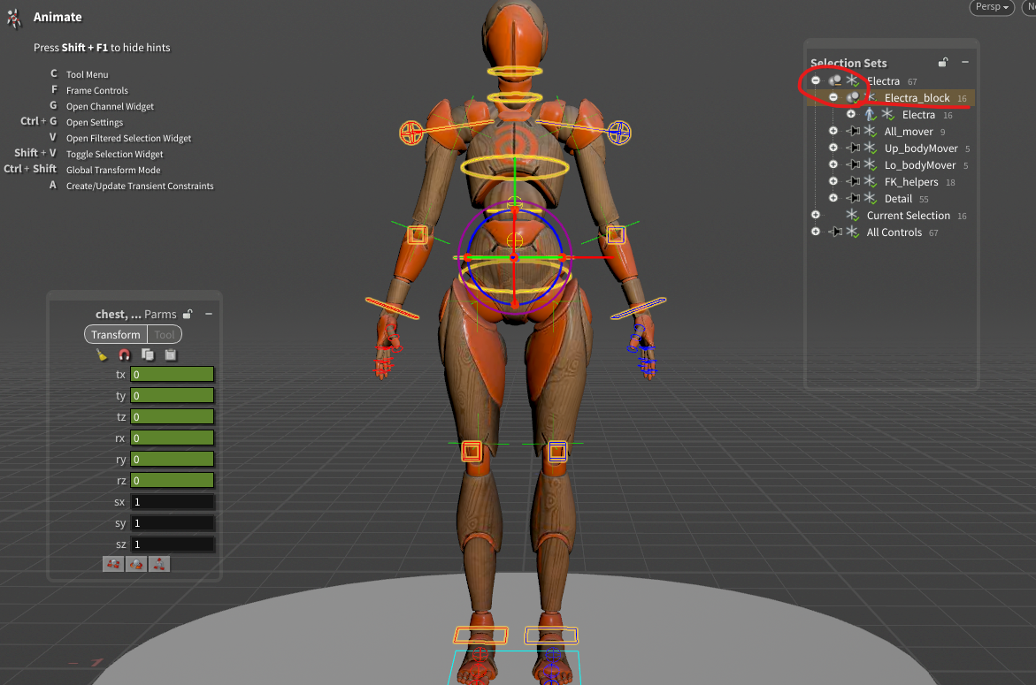Toggle the asterisk checkmark on Electra 16 row

click(888, 115)
